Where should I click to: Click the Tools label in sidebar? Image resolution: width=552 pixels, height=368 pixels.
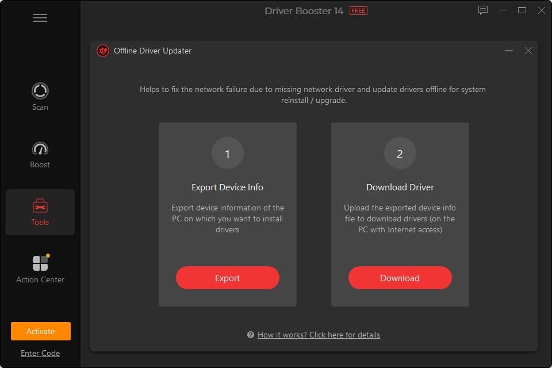click(40, 222)
